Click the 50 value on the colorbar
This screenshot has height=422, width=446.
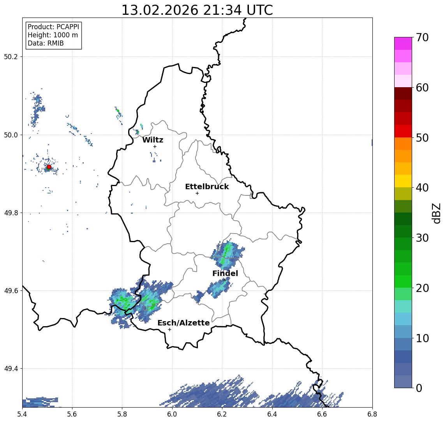(422, 138)
